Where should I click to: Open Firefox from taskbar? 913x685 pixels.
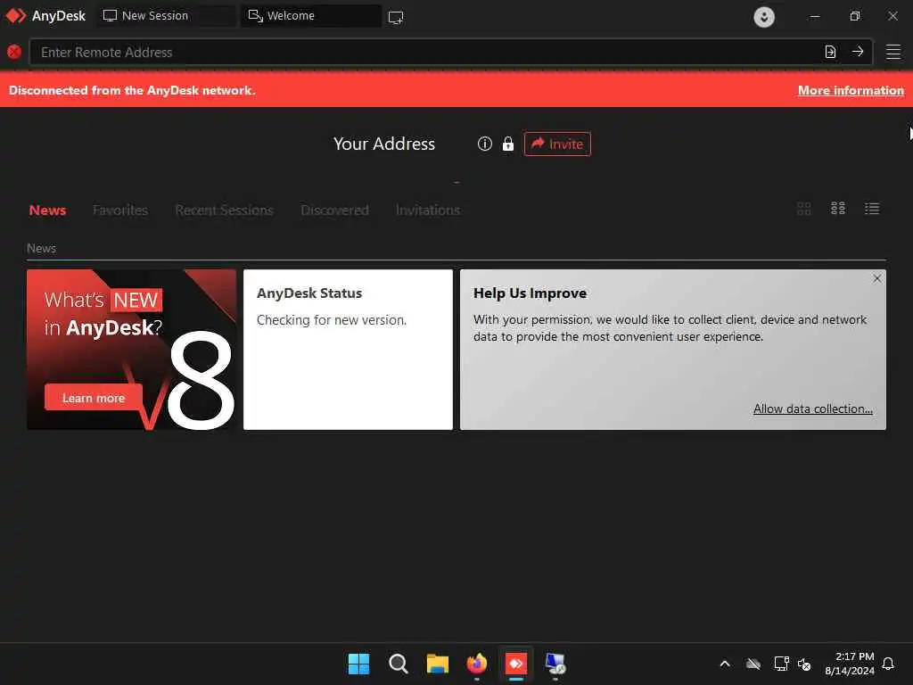pyautogui.click(x=477, y=664)
